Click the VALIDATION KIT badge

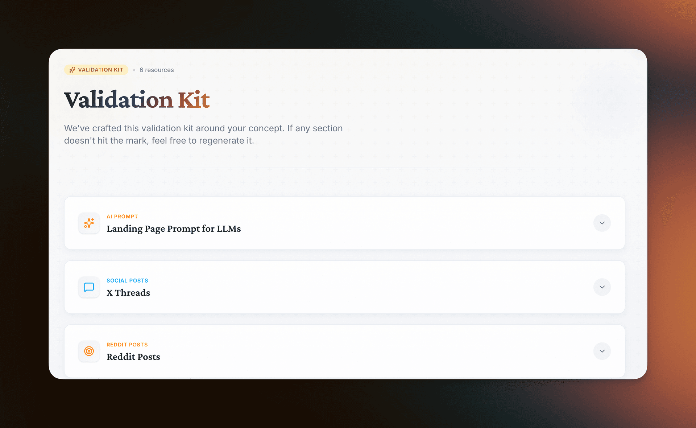[96, 70]
